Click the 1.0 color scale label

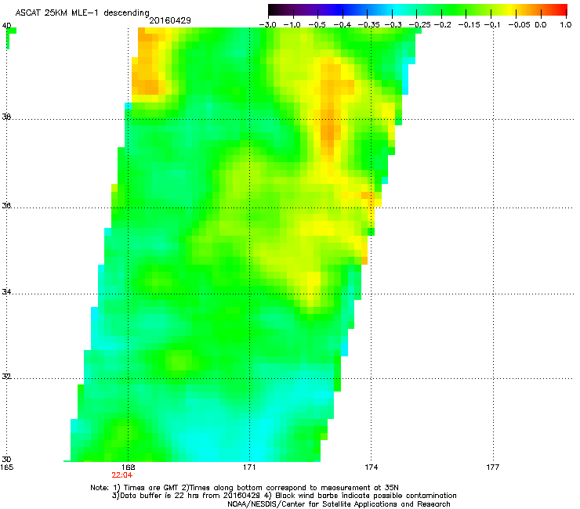566,25
